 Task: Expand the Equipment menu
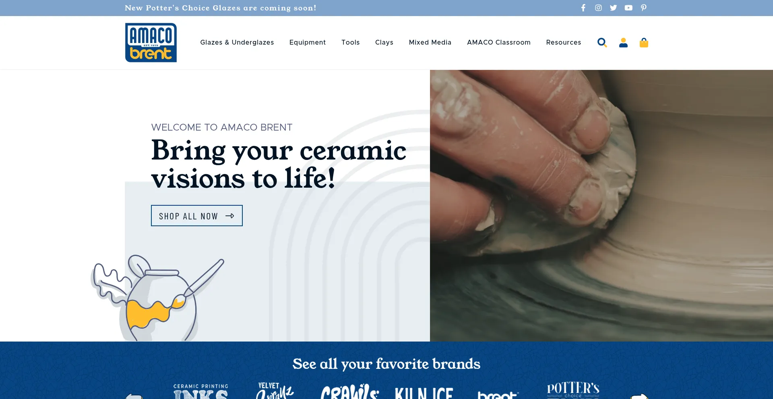pos(308,42)
